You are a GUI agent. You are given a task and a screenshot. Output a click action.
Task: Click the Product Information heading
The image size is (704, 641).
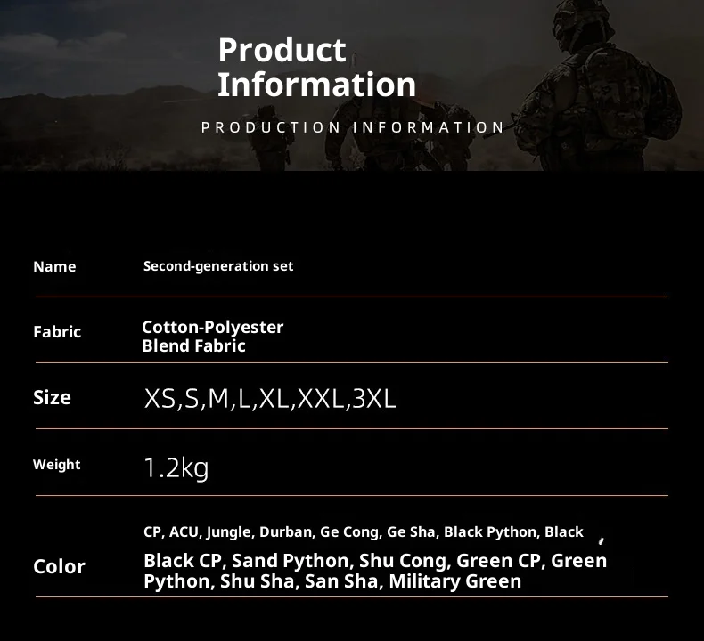point(316,67)
